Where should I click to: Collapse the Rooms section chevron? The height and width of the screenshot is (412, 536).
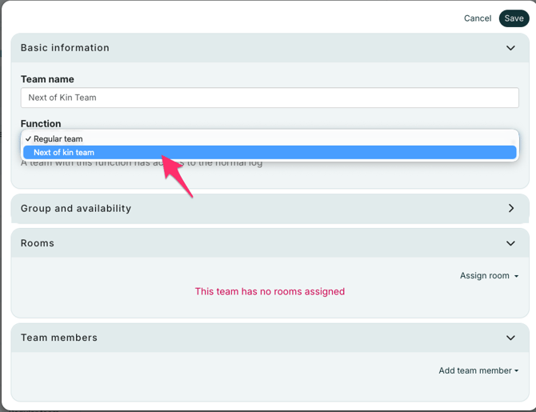point(510,243)
